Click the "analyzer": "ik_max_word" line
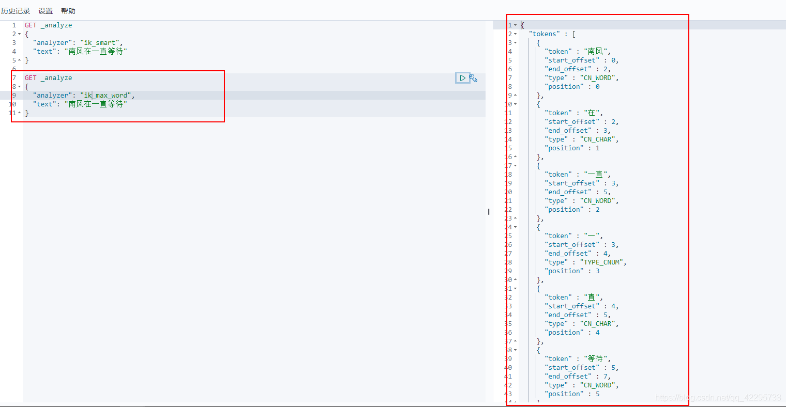786x407 pixels. coord(84,96)
